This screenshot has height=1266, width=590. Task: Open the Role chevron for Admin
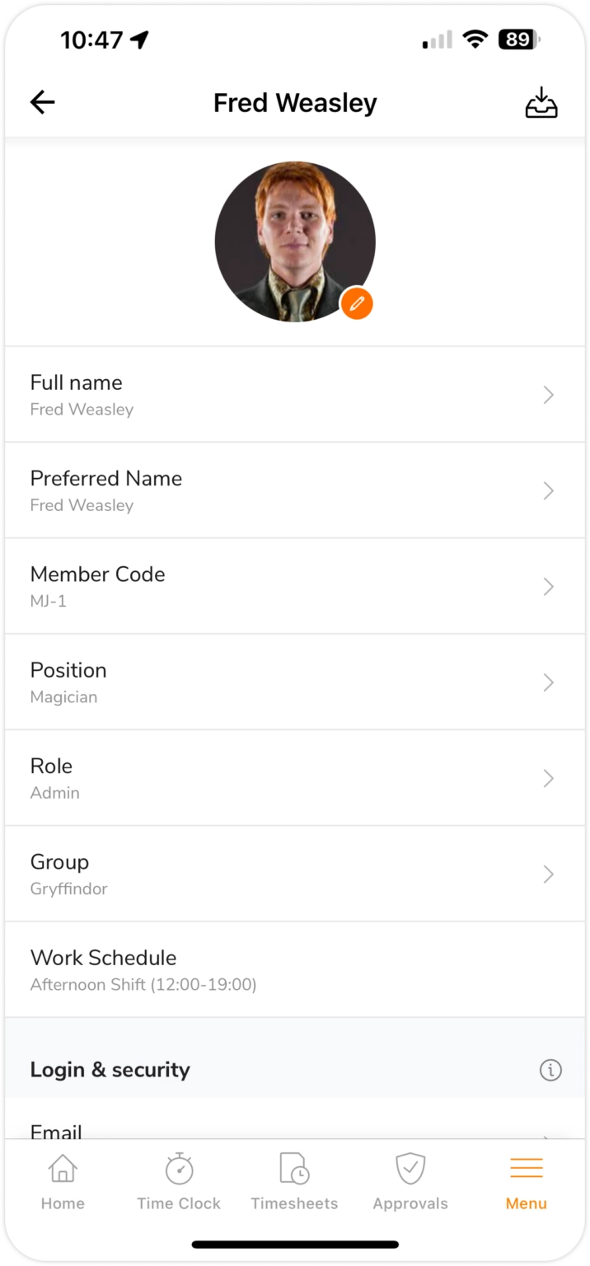point(548,778)
